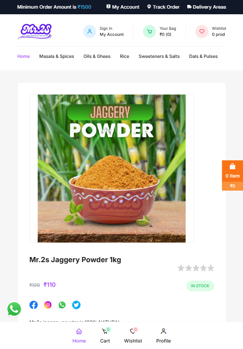Click the Wishlist heart icon in header
The image size is (243, 349).
(202, 32)
